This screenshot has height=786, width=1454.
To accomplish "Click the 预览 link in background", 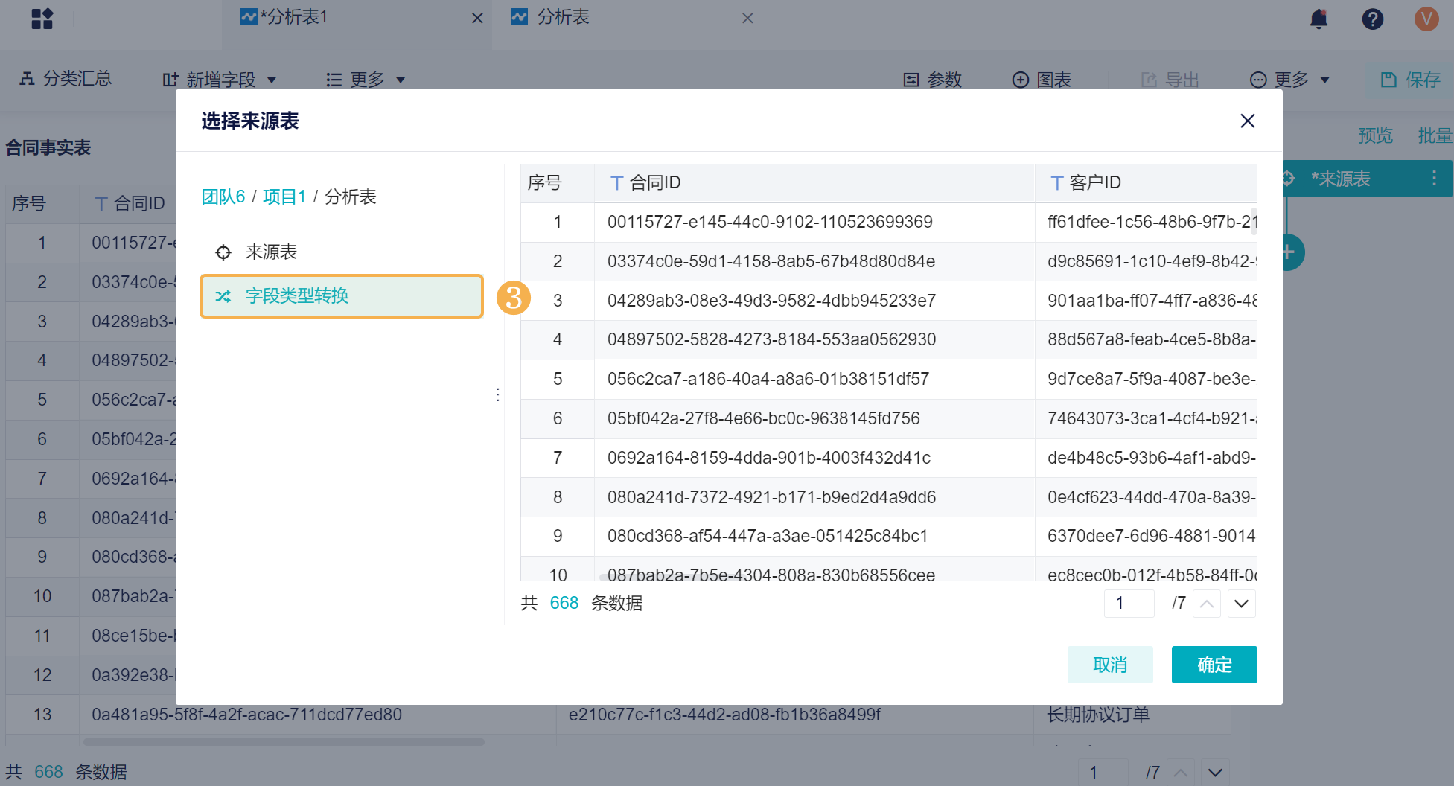I will [1375, 135].
